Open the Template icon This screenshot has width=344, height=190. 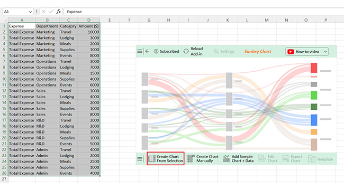[312, 159]
